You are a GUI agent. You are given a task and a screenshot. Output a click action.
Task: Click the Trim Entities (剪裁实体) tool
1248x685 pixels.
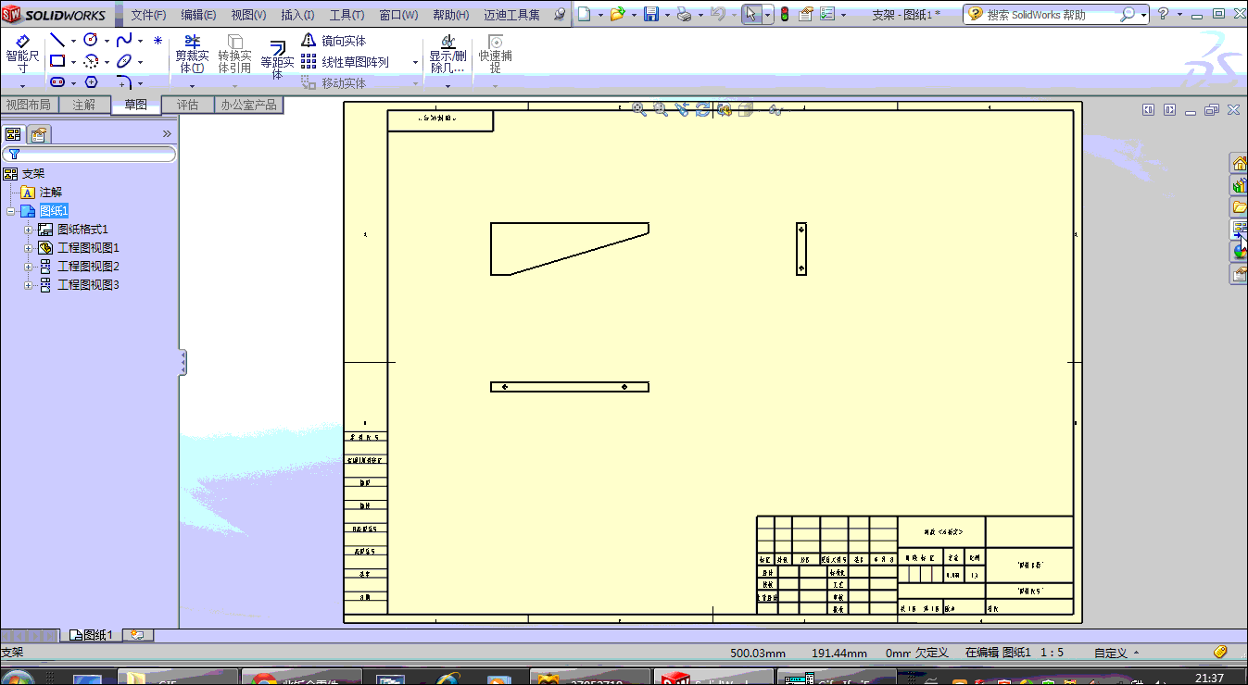(193, 55)
